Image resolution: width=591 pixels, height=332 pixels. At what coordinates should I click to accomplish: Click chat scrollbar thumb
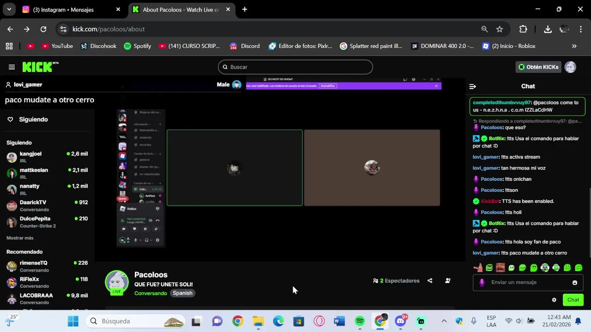click(589, 223)
